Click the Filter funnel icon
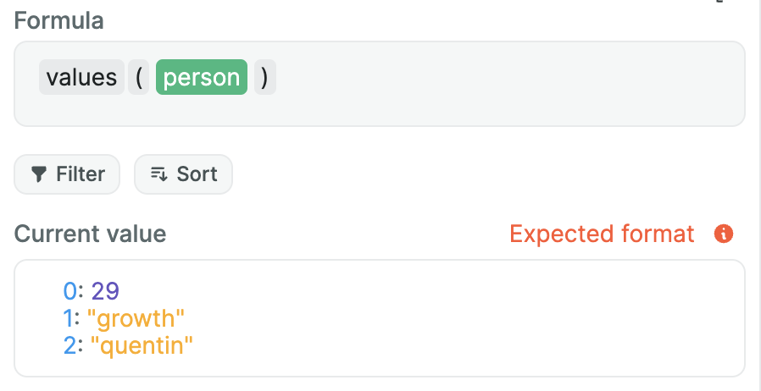Viewport: 761px width, 391px height. click(x=38, y=174)
